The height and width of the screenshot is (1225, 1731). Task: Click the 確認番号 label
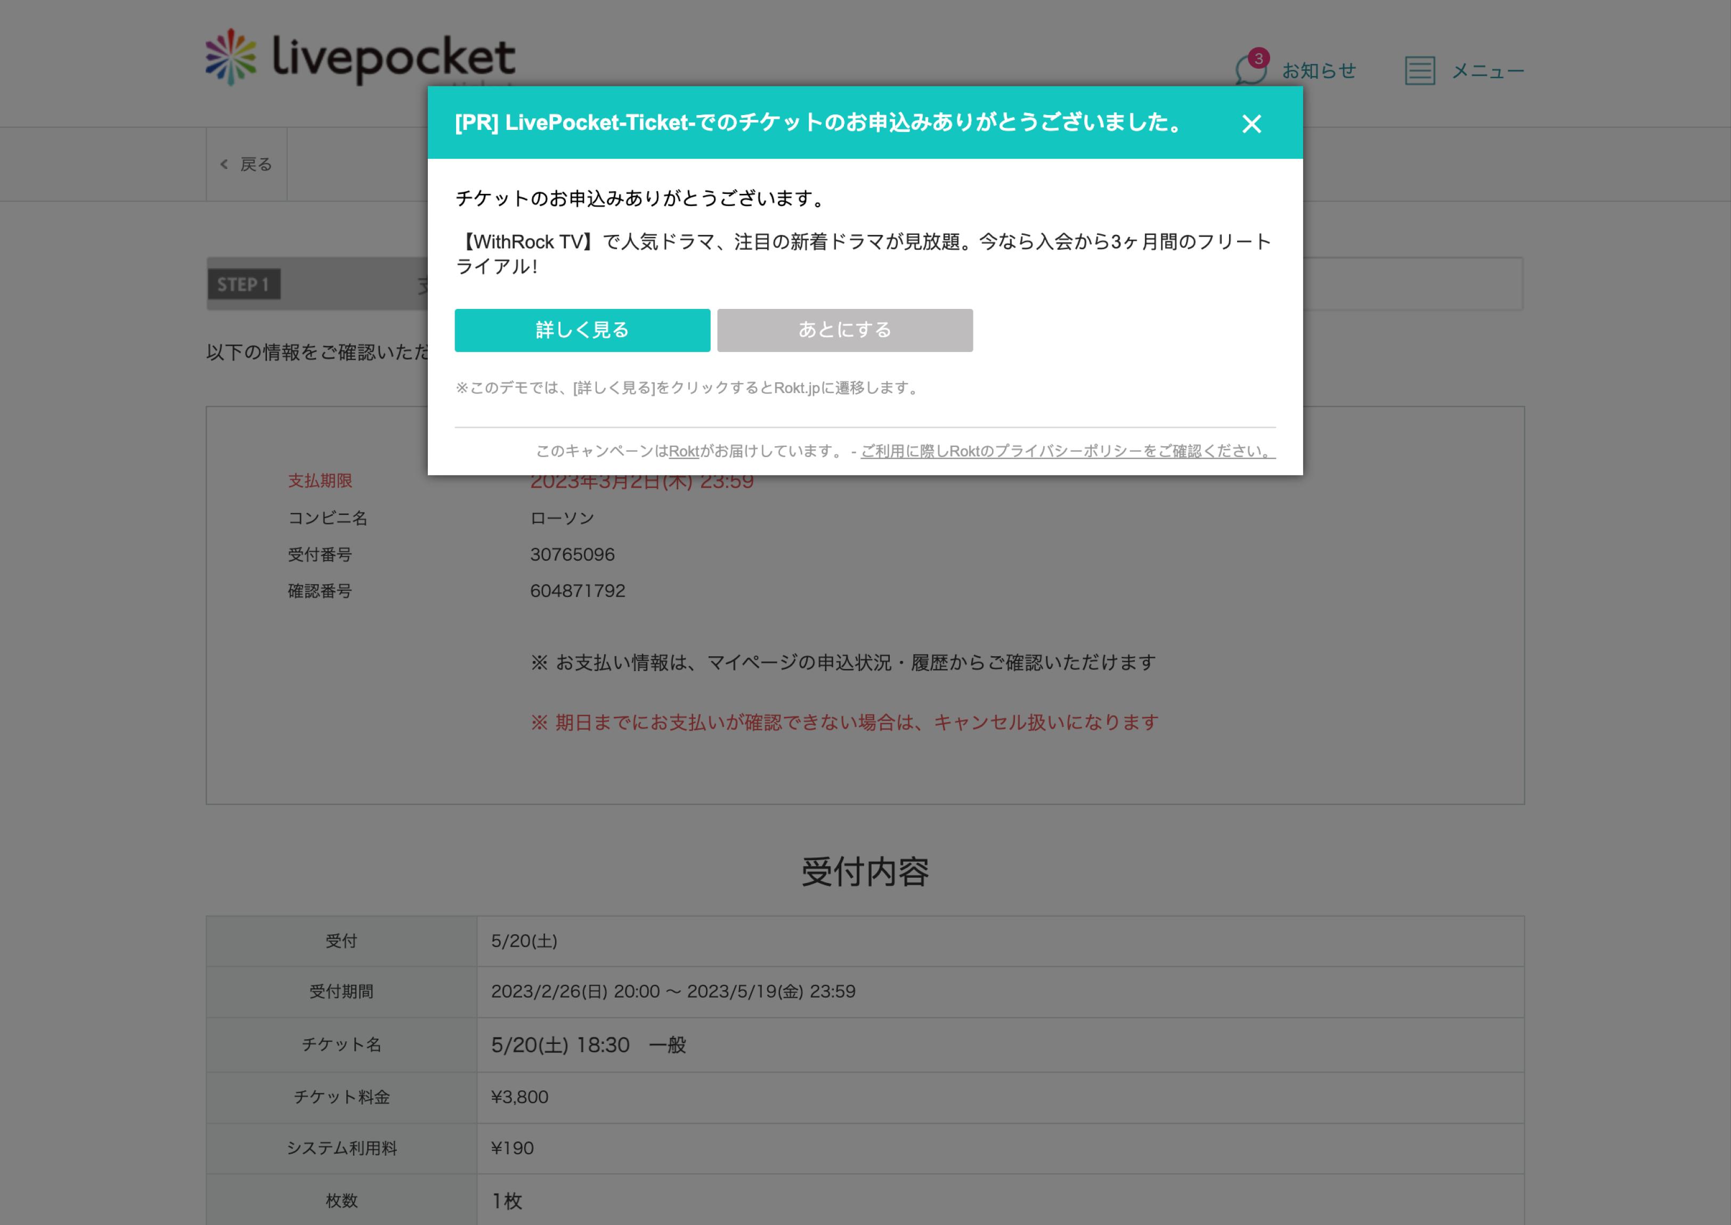(x=320, y=591)
